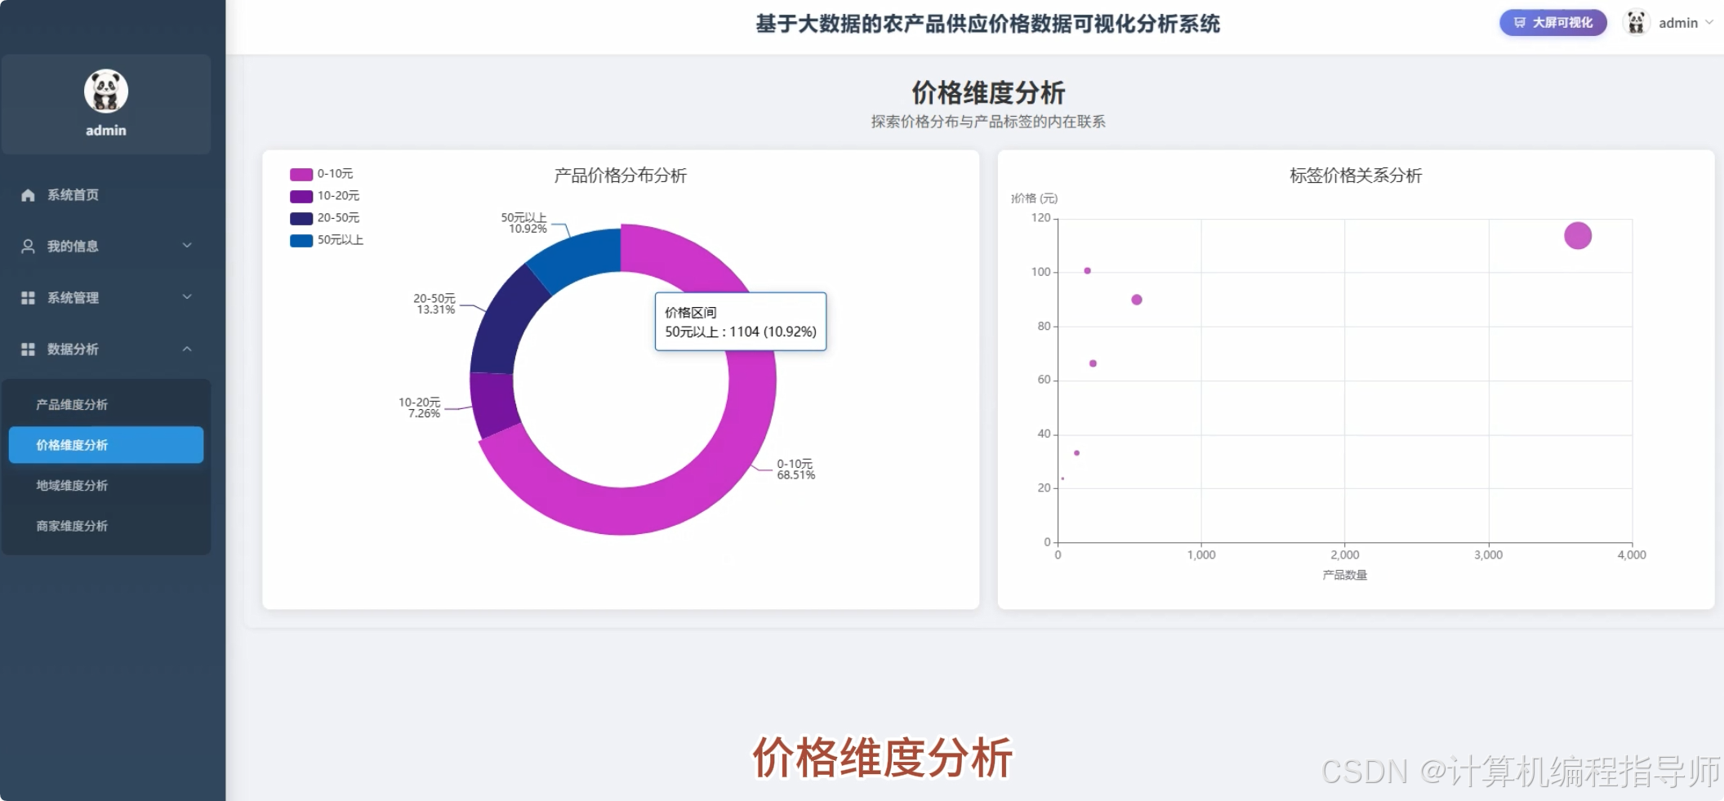The image size is (1724, 801).
Task: Expand the 系统管理 menu section
Action: point(106,297)
